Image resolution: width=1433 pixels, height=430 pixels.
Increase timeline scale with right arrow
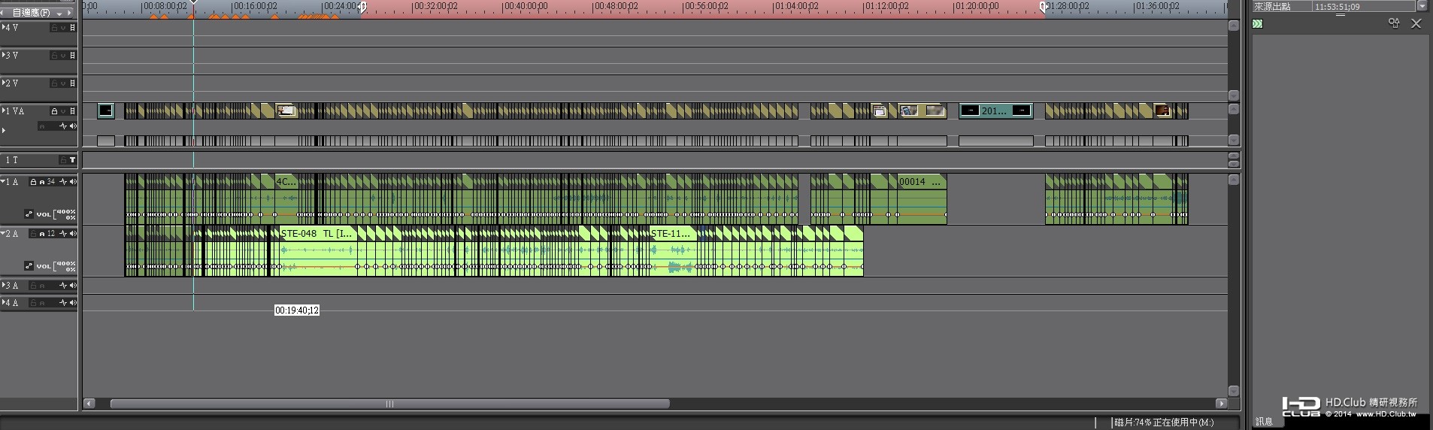tap(71, 13)
